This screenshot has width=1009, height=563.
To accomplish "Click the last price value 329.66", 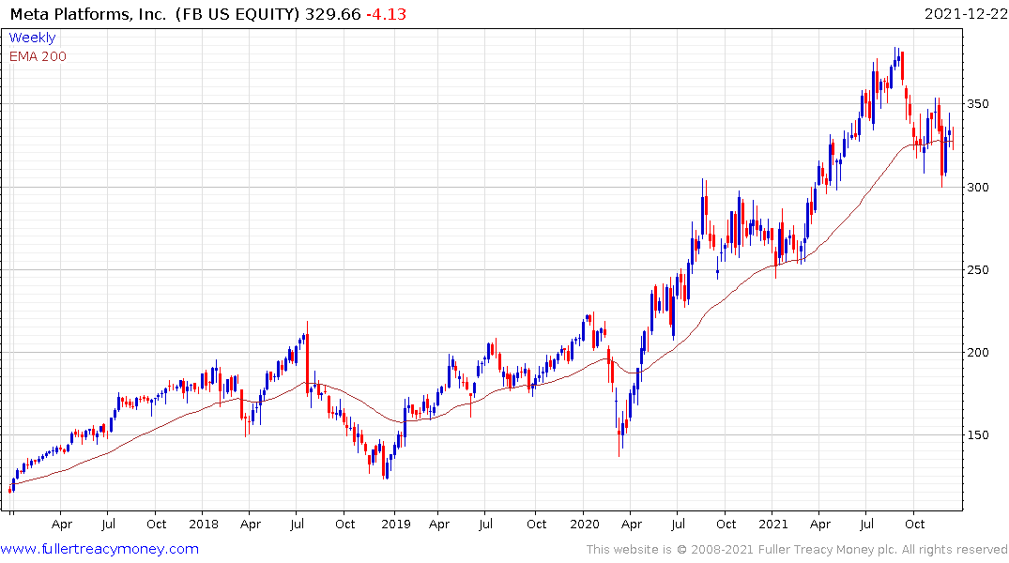I will tap(332, 14).
